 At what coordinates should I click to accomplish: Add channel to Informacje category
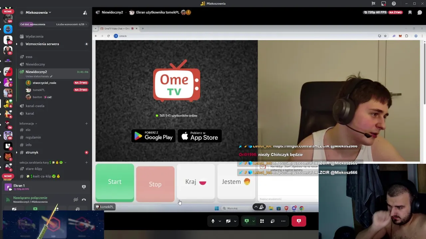point(87,123)
